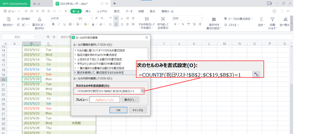
Task: Click the settings gear icon
Action: 275,11
